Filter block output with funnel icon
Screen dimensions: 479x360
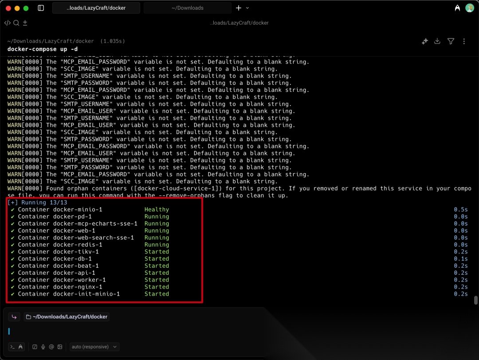(451, 41)
